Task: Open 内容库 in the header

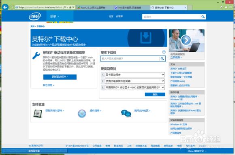Action: [x=120, y=17]
